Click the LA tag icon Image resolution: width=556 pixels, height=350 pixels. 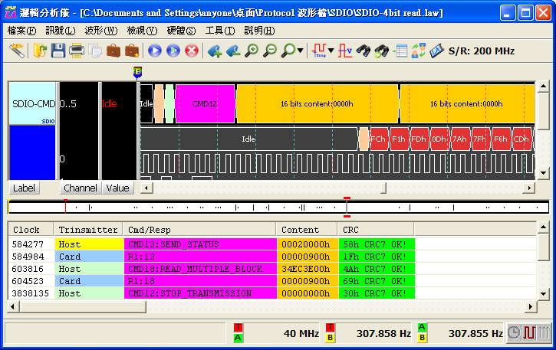(x=436, y=51)
